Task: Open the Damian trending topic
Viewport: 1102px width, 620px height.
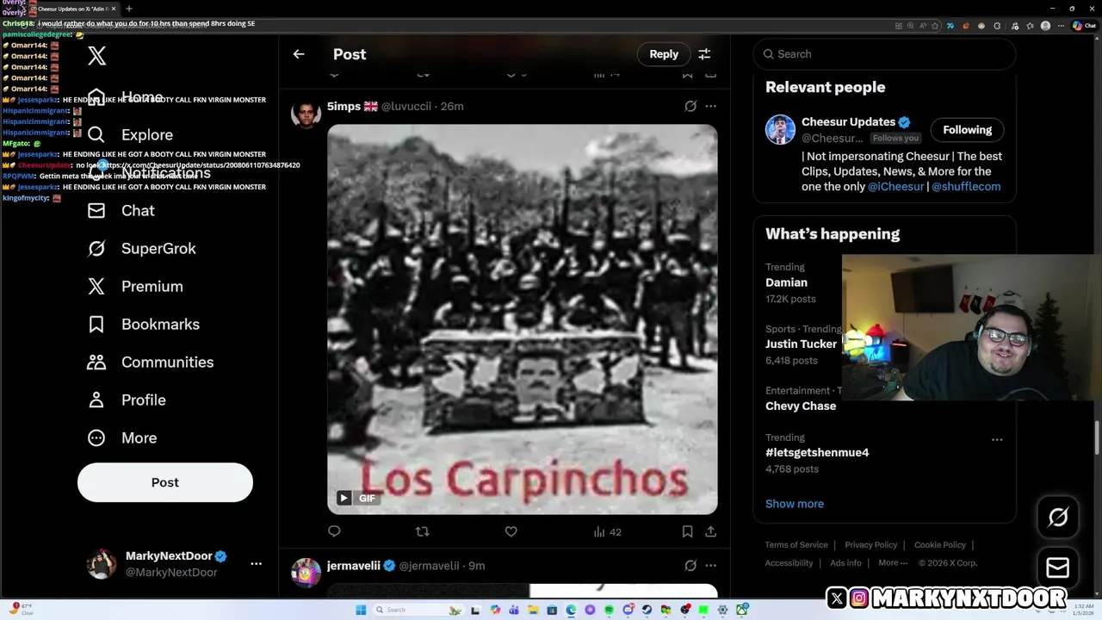Action: (786, 282)
